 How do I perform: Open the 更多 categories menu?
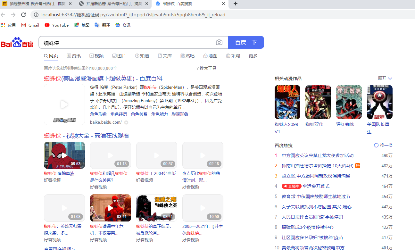(x=253, y=56)
